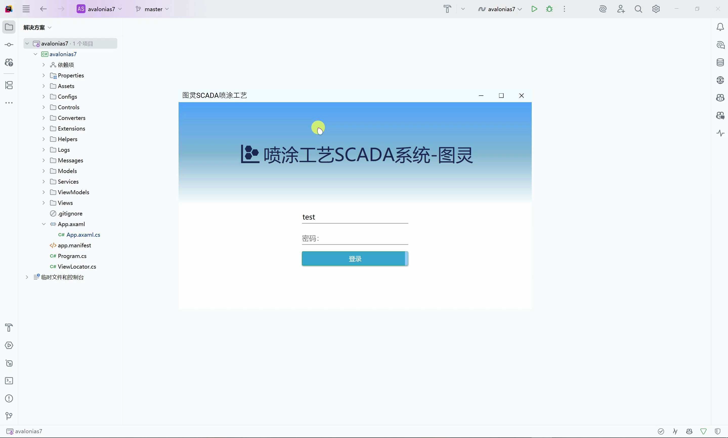The image size is (728, 438).
Task: Maximize the 图灵SCADA喷涂工艺 window
Action: [x=501, y=96]
